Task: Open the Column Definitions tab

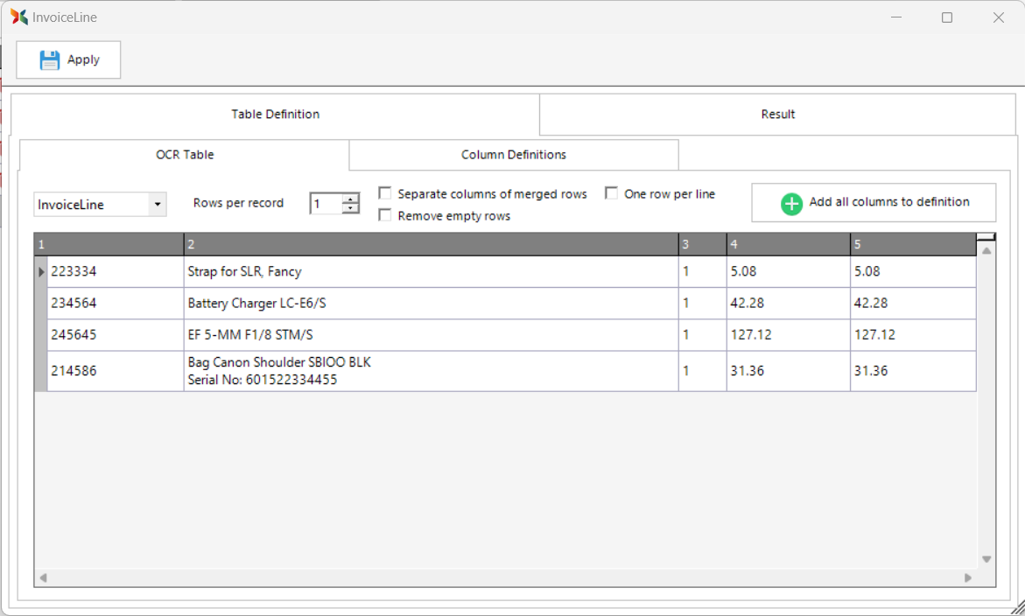Action: (x=514, y=155)
